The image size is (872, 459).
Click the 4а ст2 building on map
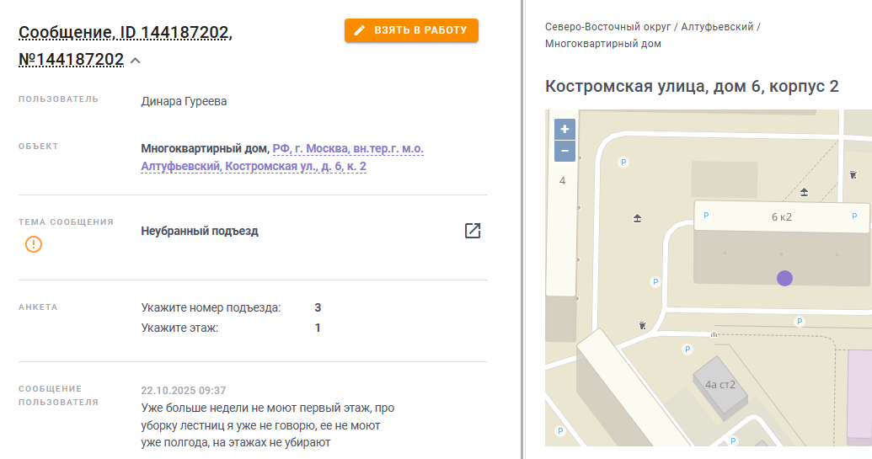click(x=720, y=385)
